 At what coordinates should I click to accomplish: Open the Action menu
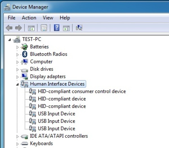29,18
